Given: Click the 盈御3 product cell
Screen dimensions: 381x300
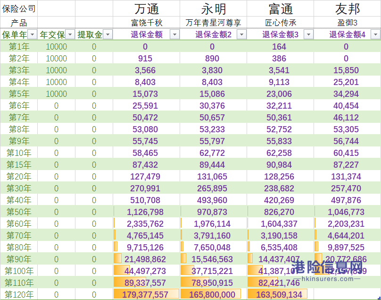Looking at the screenshot, I should click(x=348, y=23).
